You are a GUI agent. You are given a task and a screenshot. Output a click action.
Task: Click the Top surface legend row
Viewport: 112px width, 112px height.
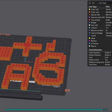click(100, 20)
